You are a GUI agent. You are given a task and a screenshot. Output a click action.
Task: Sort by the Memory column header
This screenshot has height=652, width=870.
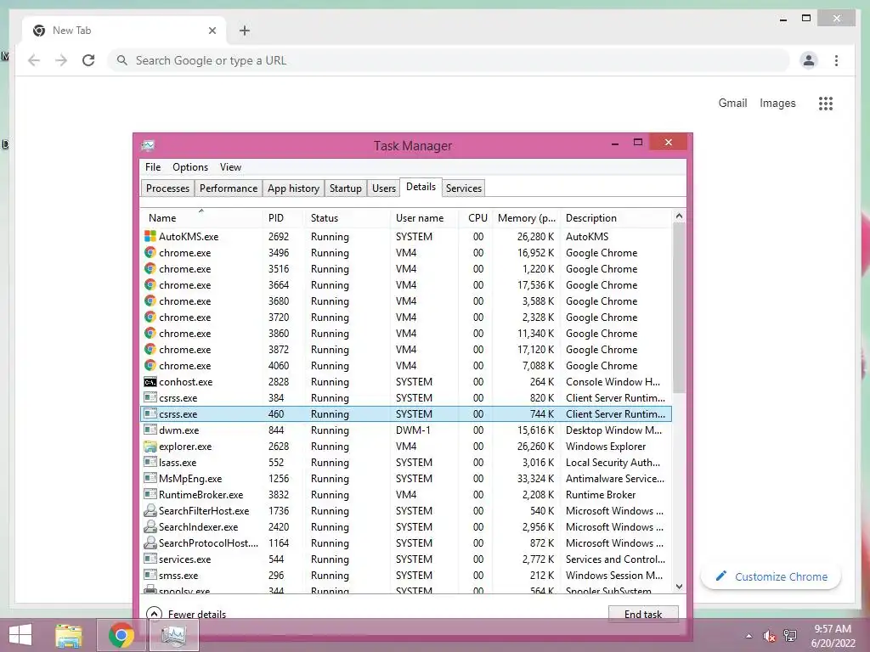526,218
